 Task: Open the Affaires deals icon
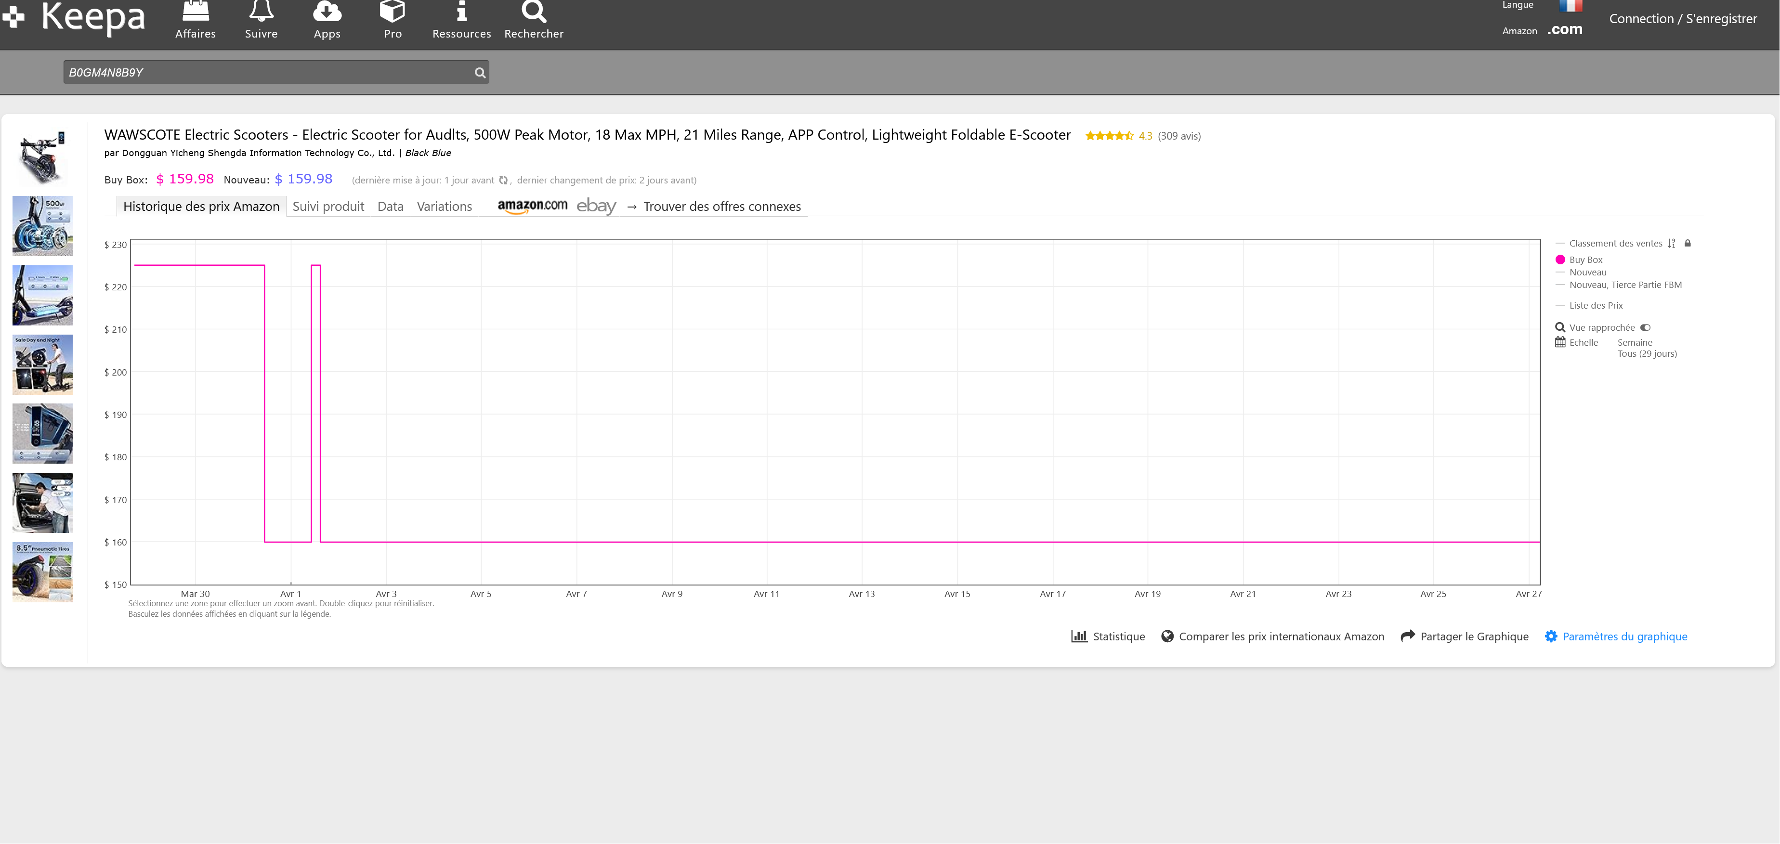[196, 11]
